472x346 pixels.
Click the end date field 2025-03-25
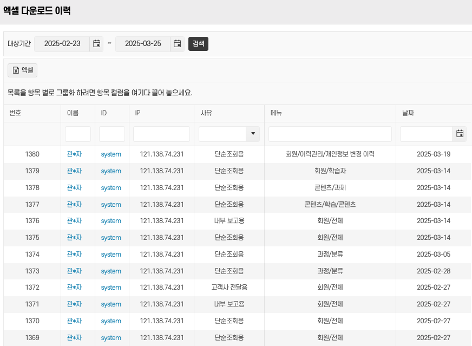coord(143,44)
